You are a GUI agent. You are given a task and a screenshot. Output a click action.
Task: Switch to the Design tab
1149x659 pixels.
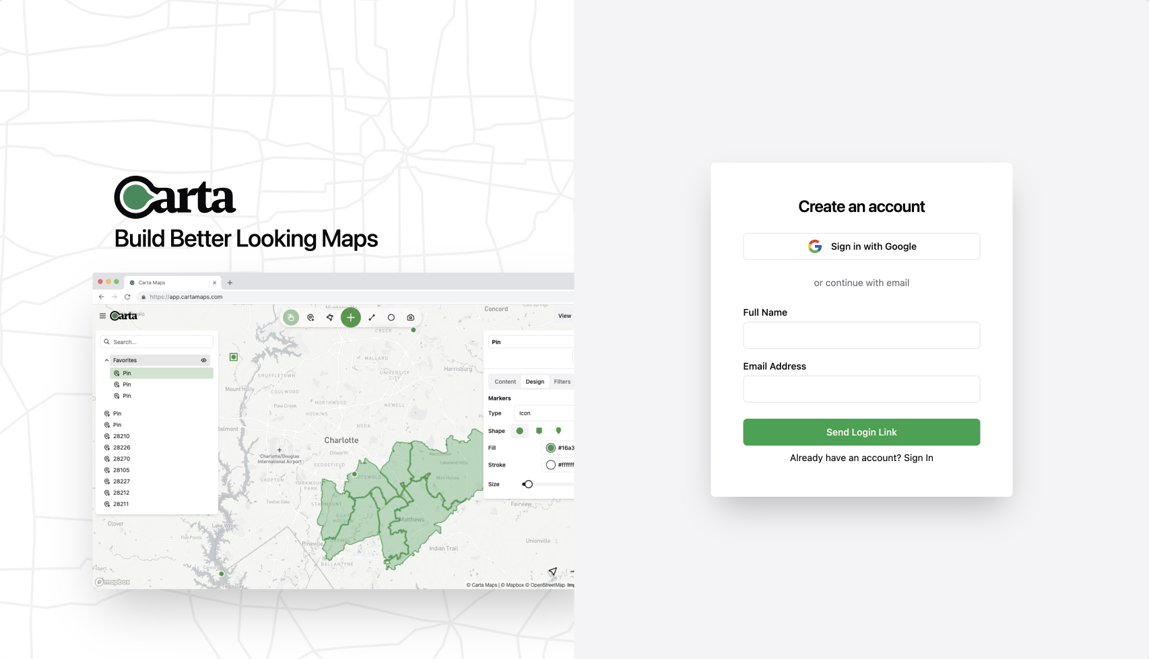coord(535,382)
